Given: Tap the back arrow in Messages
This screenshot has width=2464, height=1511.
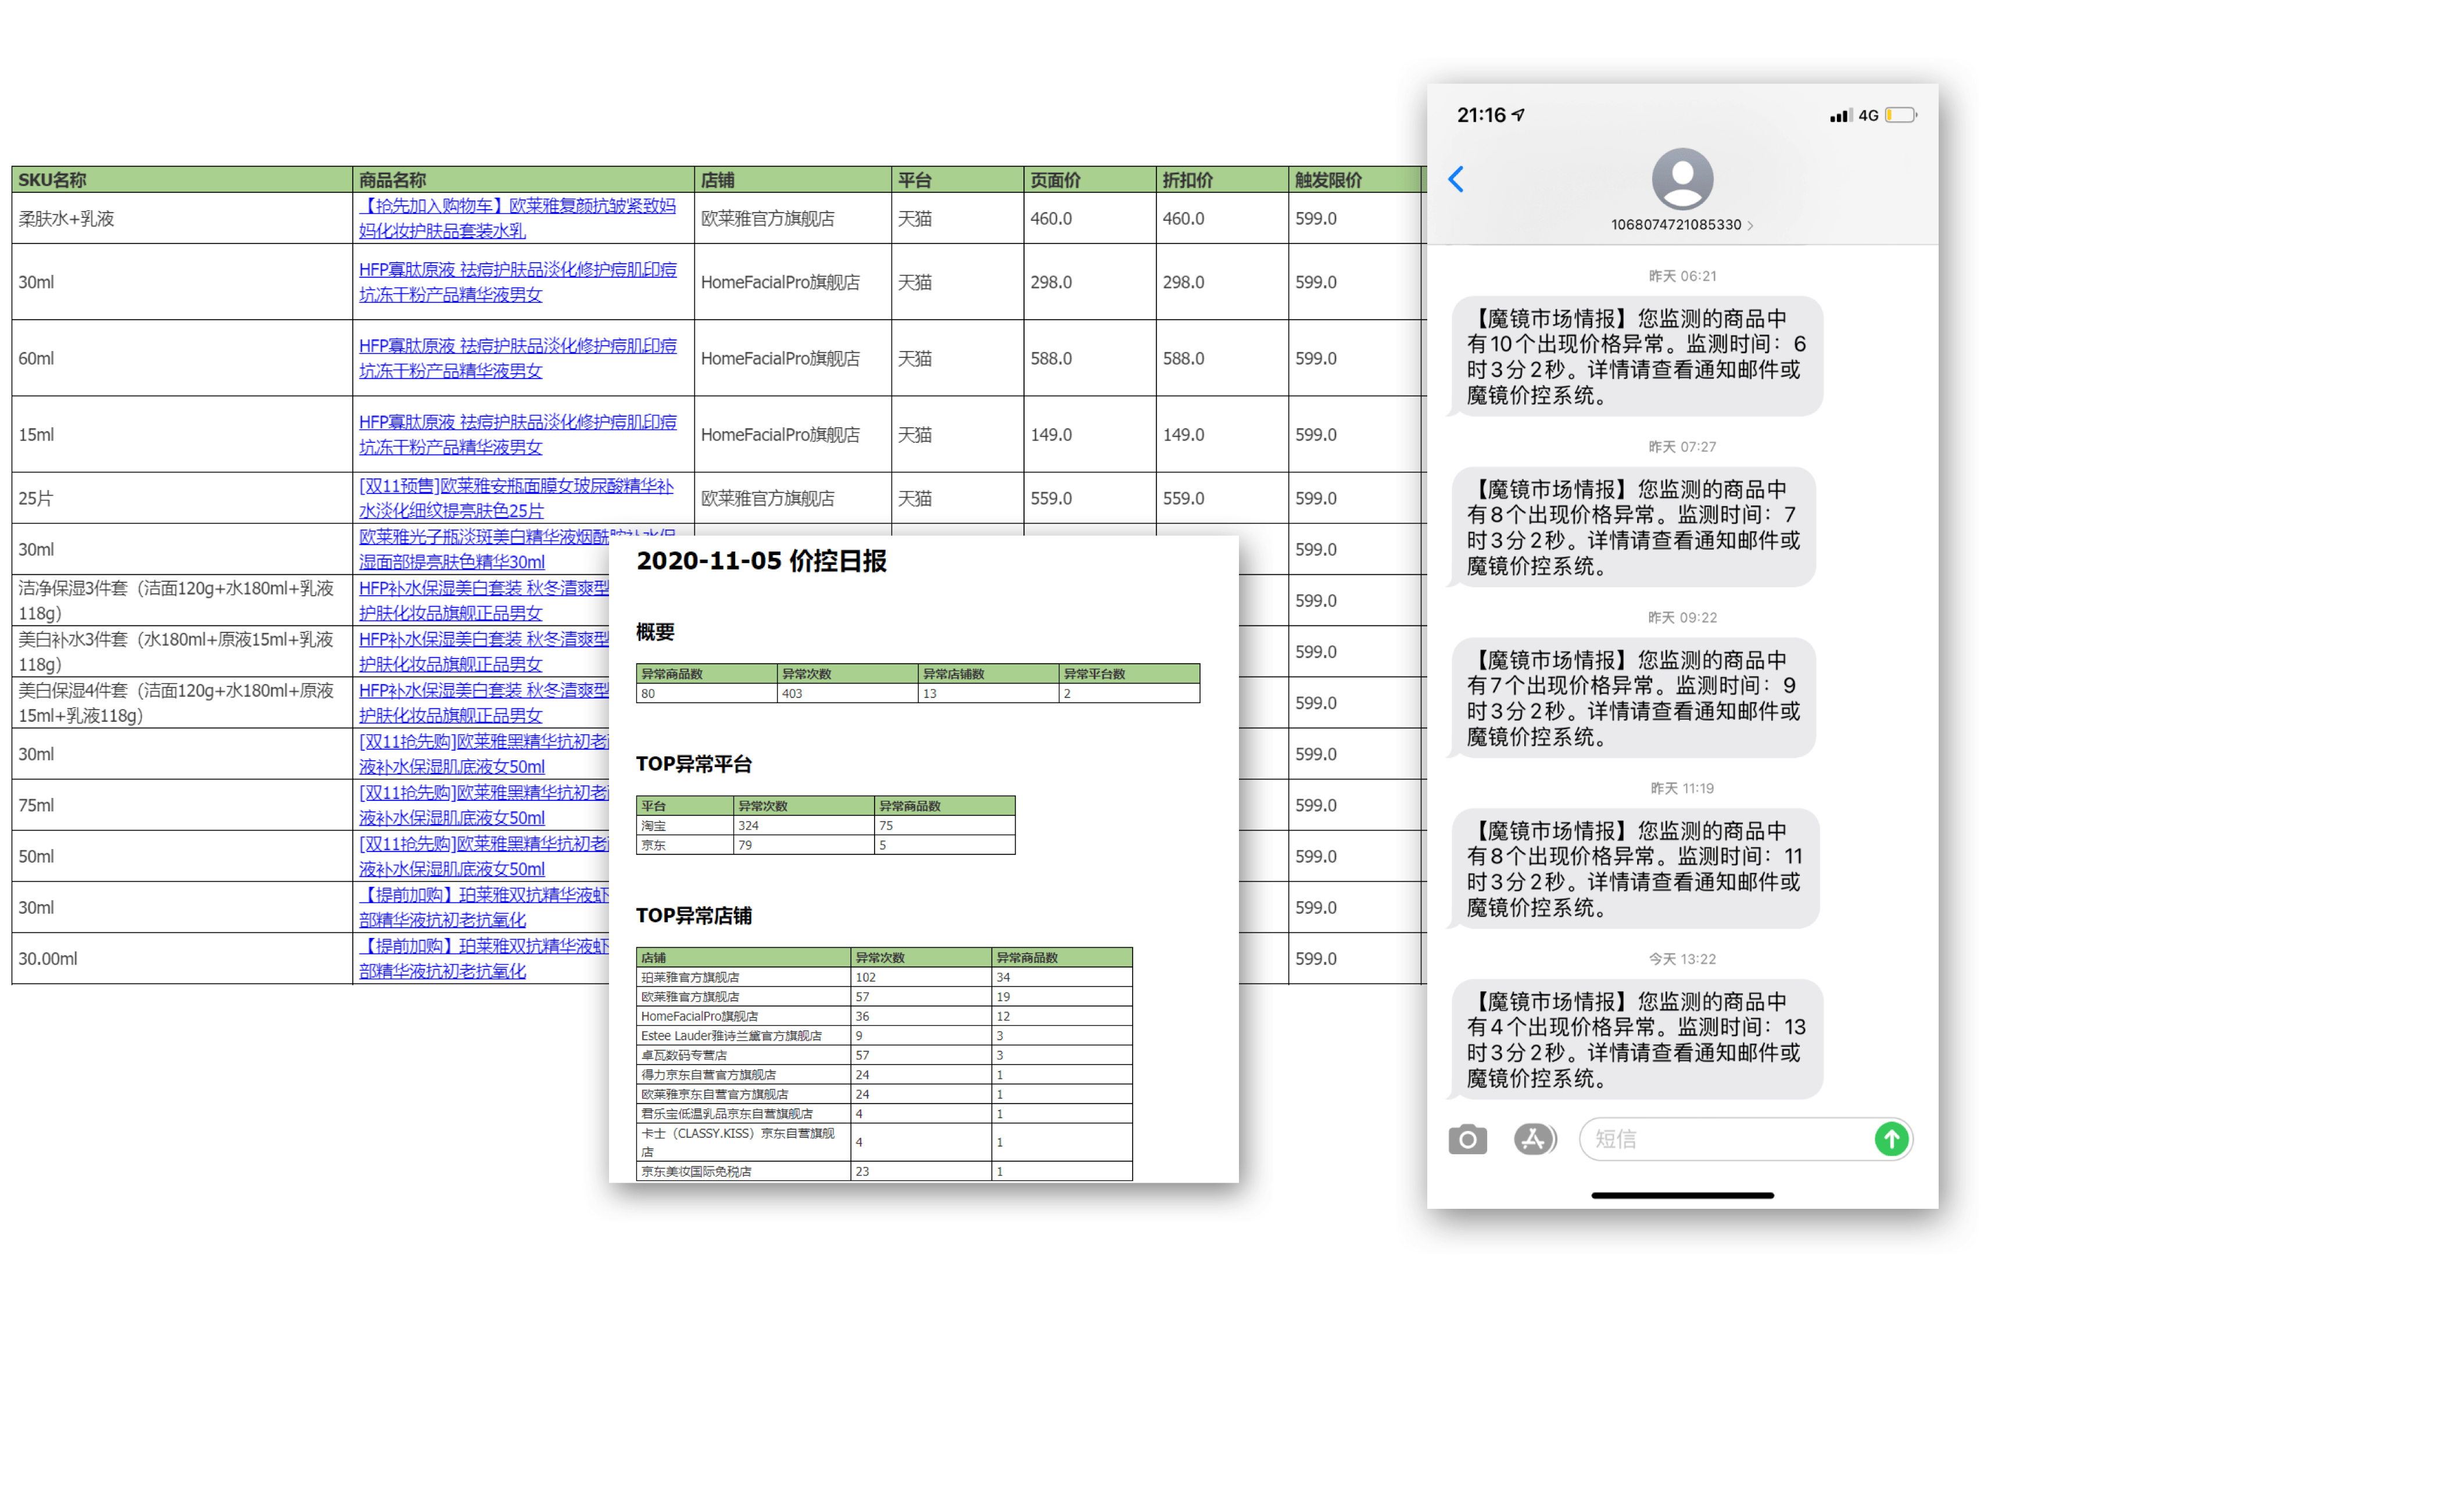Looking at the screenshot, I should click(1456, 179).
